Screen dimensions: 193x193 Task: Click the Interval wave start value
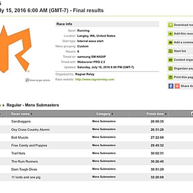(x=90, y=41)
